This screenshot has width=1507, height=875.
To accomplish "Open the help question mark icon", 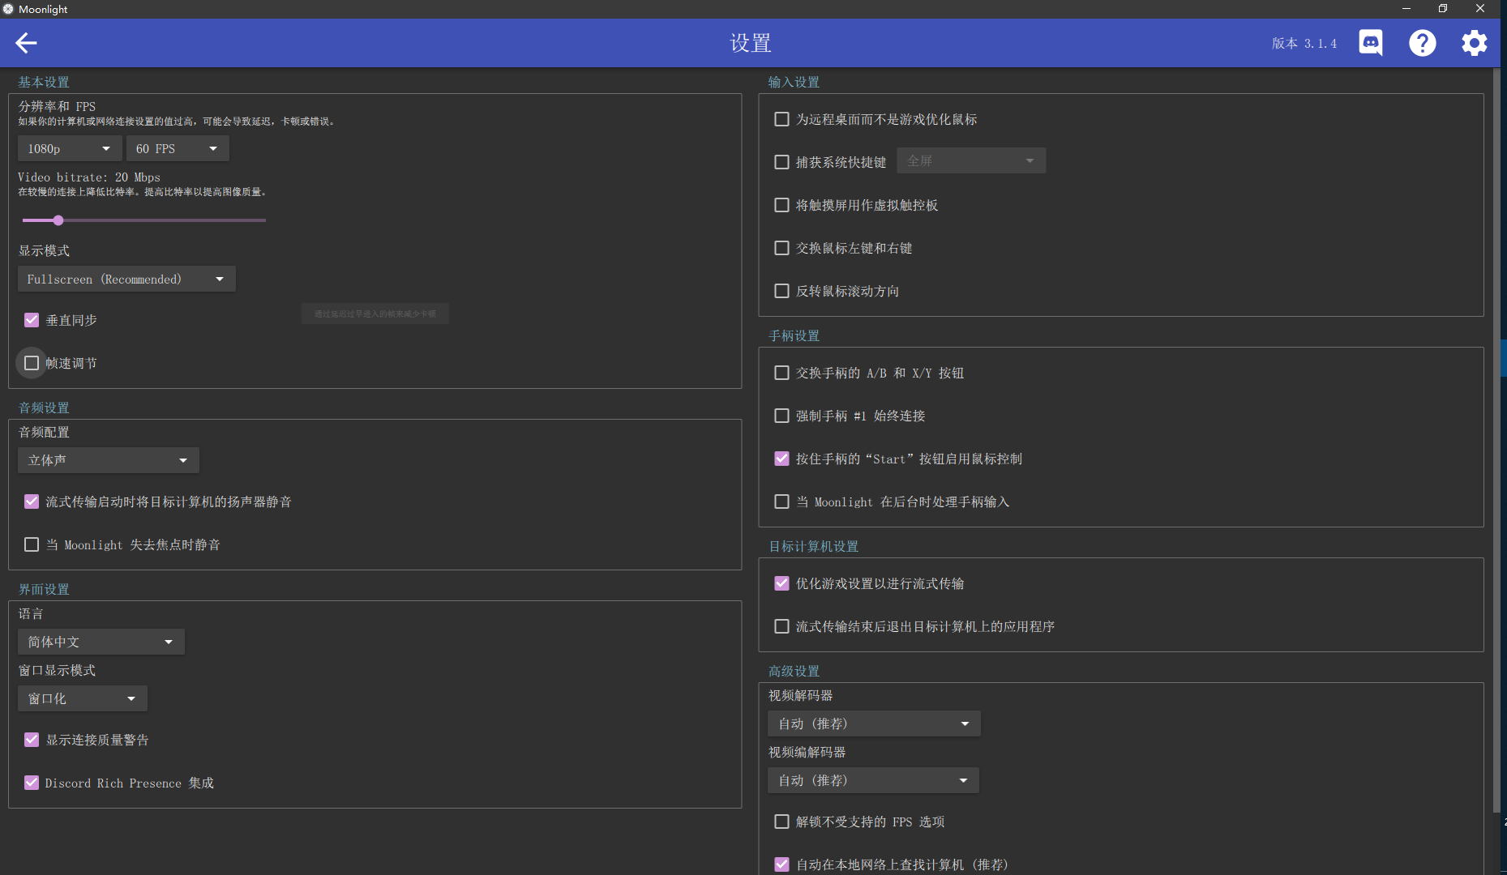I will pyautogui.click(x=1423, y=43).
